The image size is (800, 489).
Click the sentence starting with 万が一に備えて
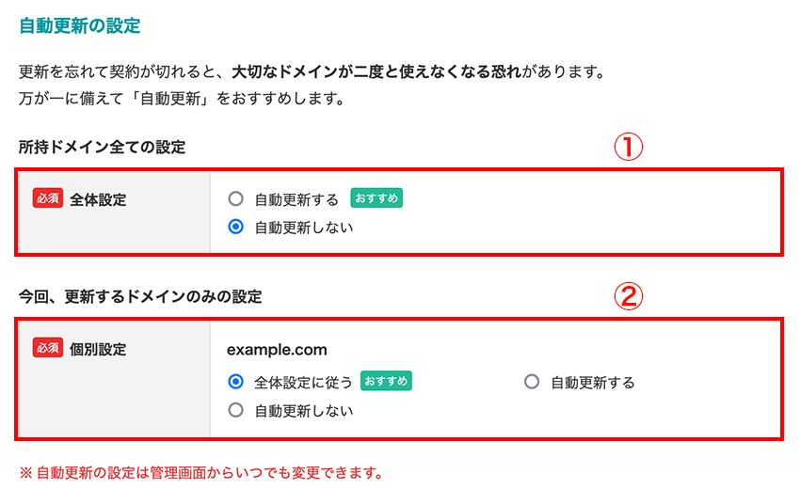pyautogui.click(x=182, y=98)
